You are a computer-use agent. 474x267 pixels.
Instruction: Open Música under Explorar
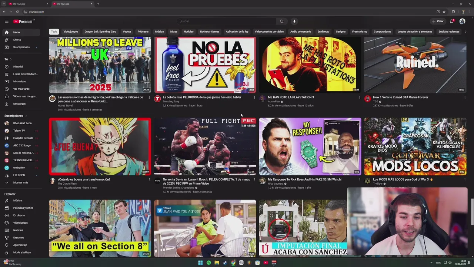tap(21, 201)
